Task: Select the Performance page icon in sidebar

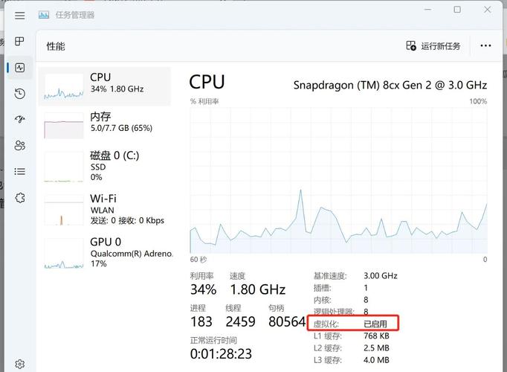Action: click(x=20, y=68)
